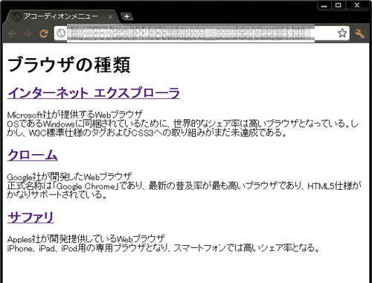Viewport: 372px width, 283px height.
Task: Close the browser window
Action: click(x=357, y=5)
